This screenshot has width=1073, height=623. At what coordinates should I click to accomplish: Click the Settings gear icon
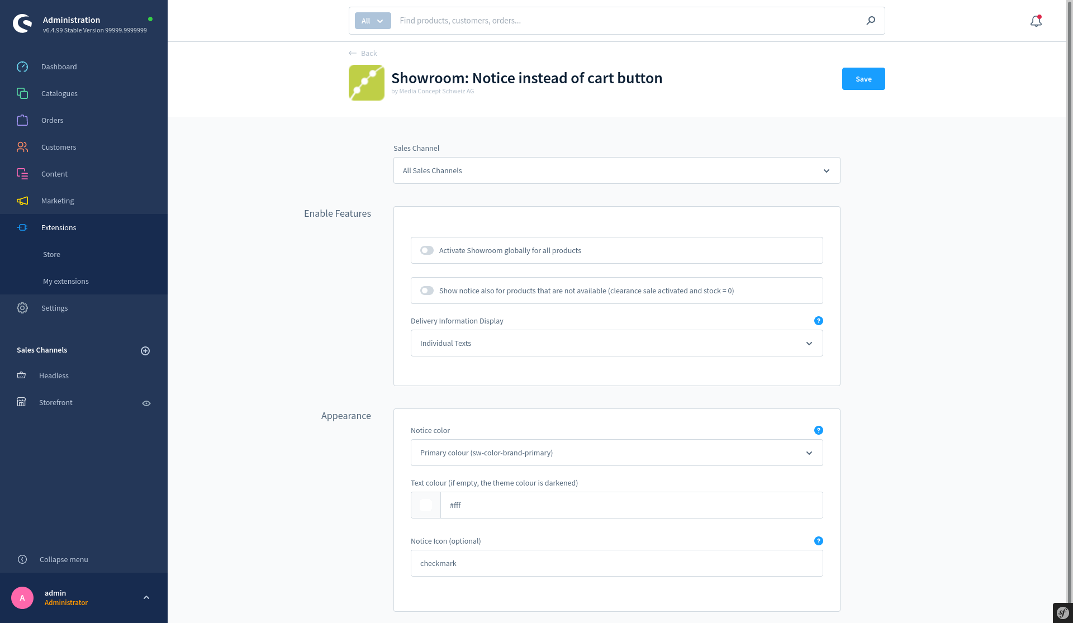22,308
